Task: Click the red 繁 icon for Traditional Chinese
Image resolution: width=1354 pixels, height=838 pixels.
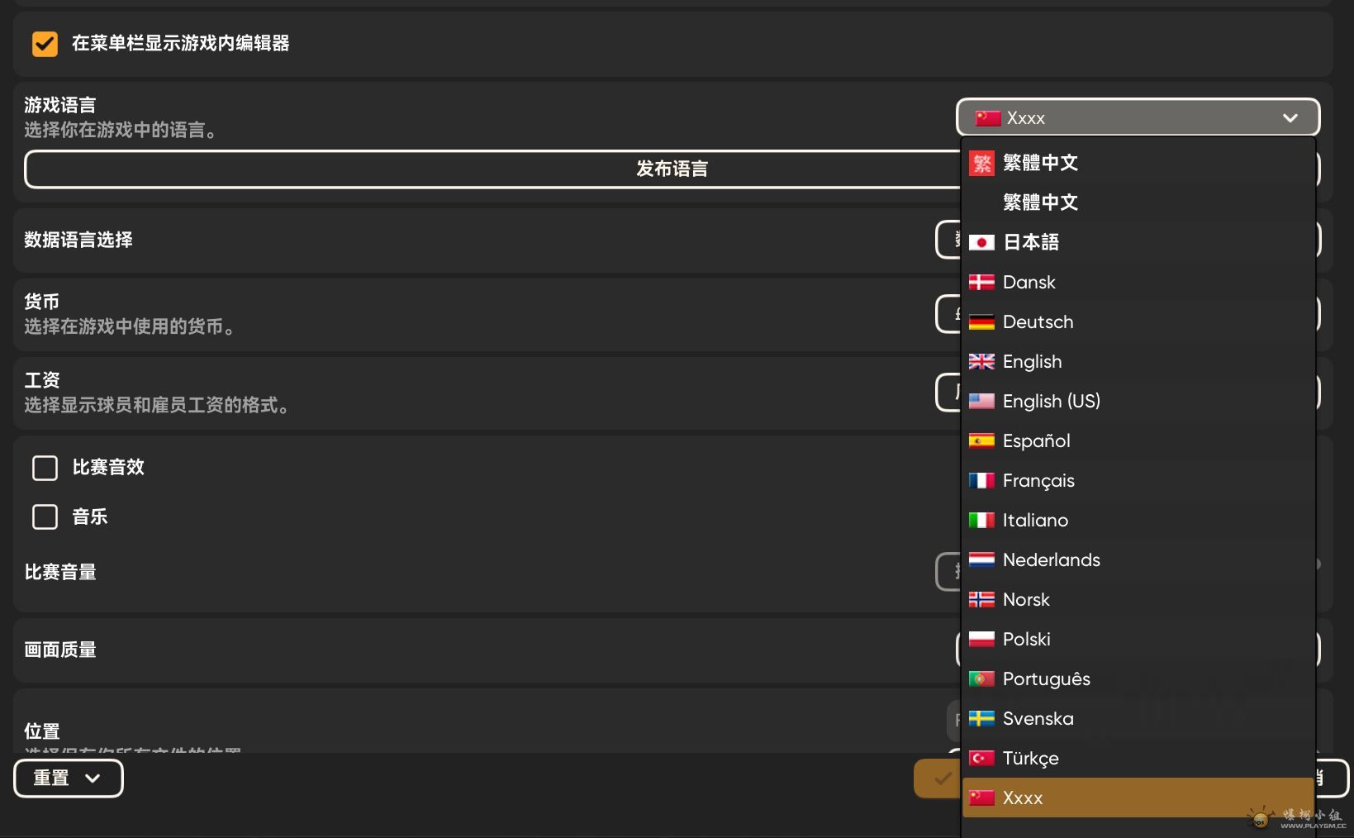Action: coord(981,163)
